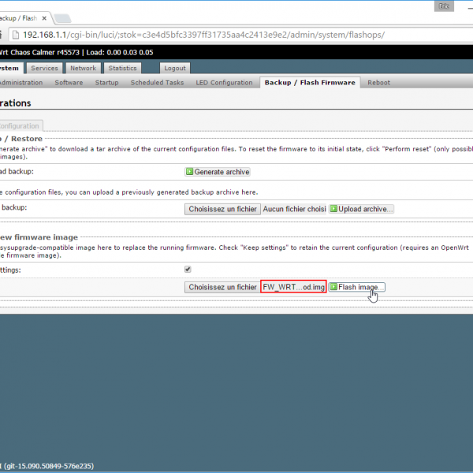
Task: Open the Network menu
Action: click(x=84, y=69)
